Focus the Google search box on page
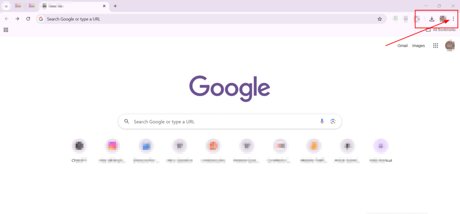 point(230,121)
